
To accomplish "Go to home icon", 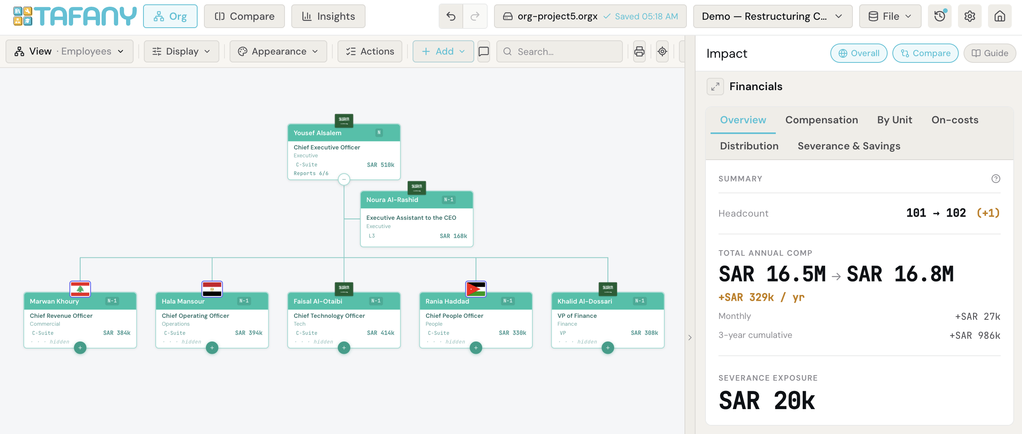I will coord(999,16).
